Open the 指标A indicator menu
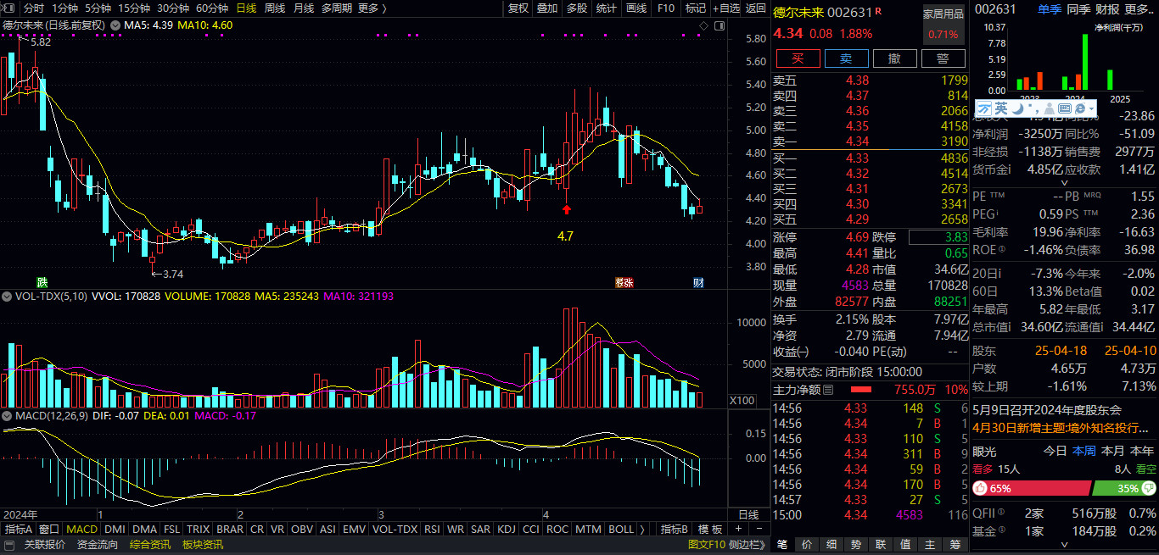 coord(18,530)
